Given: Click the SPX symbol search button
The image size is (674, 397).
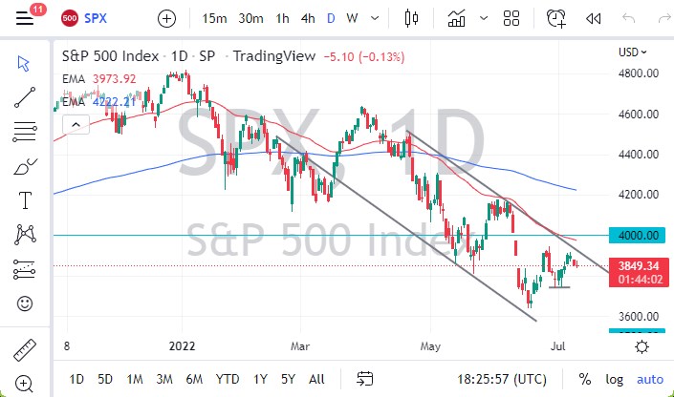Looking at the screenshot, I should pyautogui.click(x=83, y=18).
